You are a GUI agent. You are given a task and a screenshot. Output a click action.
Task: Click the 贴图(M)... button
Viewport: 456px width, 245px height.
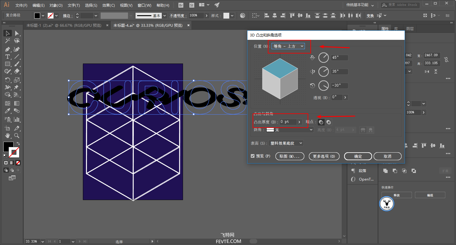(290, 156)
